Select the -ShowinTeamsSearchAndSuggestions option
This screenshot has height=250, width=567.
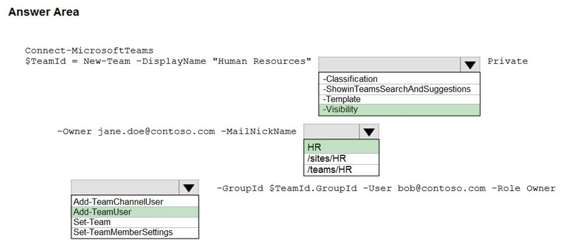click(399, 89)
